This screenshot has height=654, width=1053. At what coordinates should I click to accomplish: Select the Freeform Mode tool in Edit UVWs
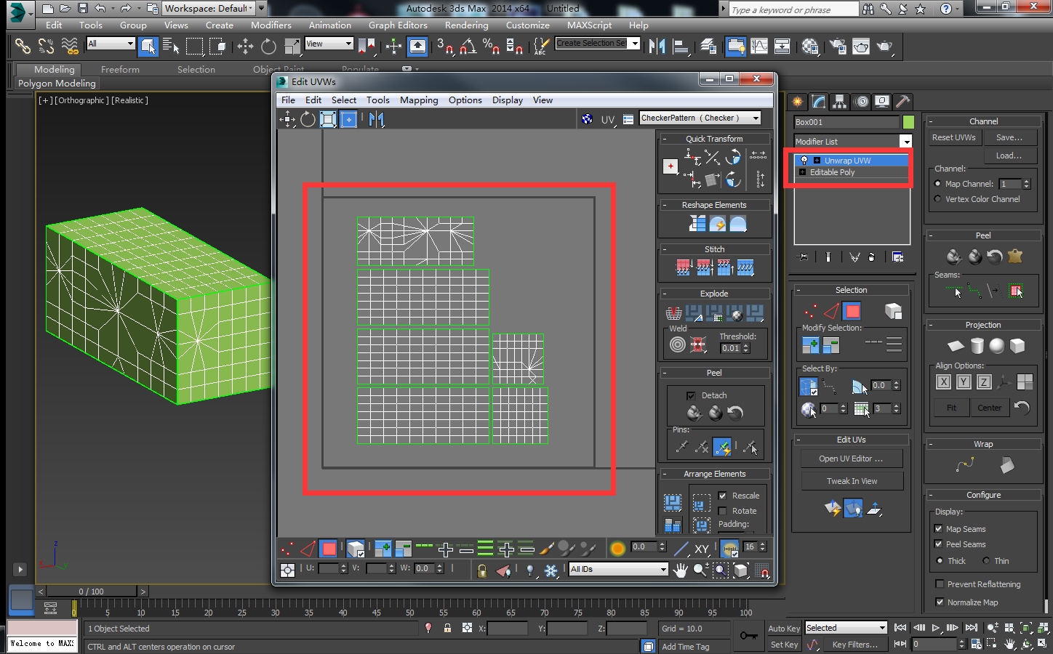[349, 119]
